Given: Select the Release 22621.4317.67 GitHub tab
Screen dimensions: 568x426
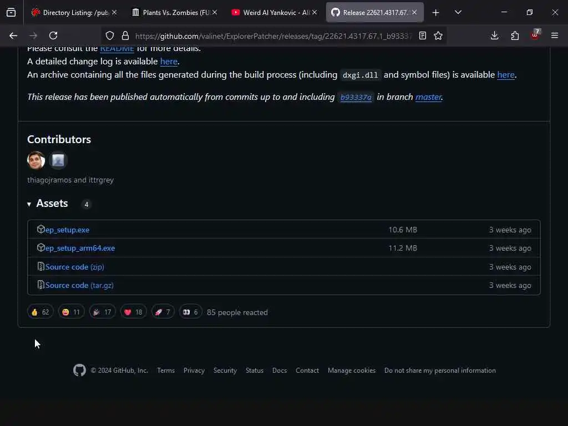Looking at the screenshot, I should [375, 13].
